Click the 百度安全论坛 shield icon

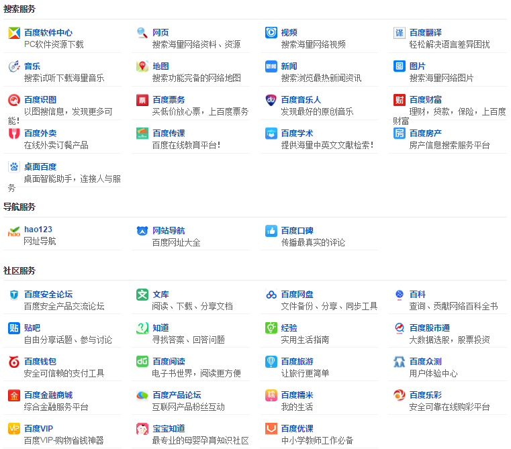tap(14, 295)
